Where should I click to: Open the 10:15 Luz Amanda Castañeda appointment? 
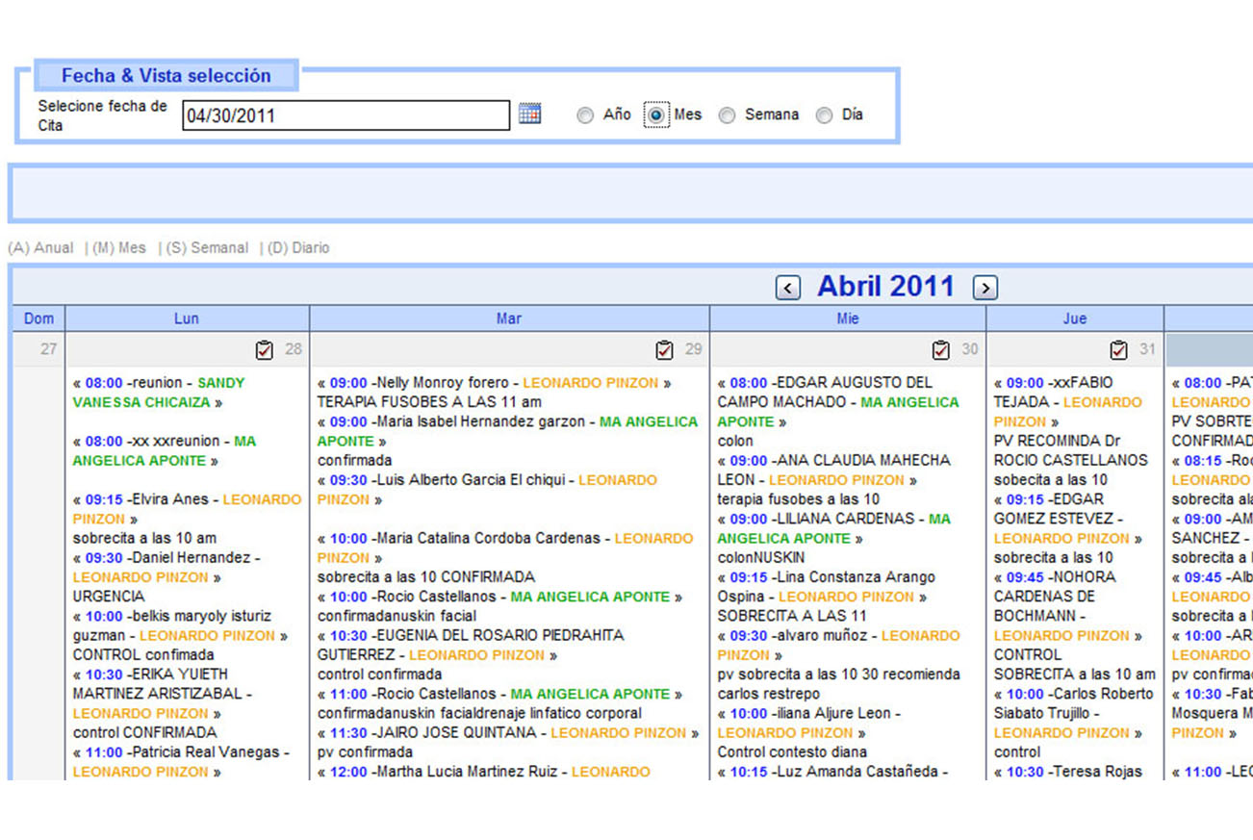click(x=833, y=771)
